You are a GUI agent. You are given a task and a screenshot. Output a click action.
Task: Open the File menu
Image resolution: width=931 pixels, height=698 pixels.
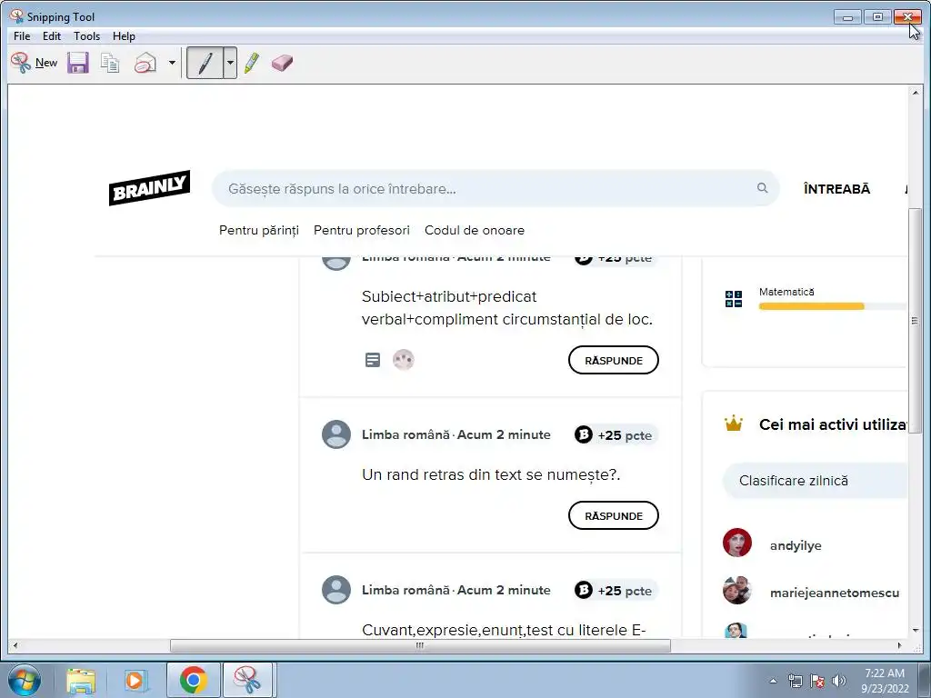tap(22, 36)
